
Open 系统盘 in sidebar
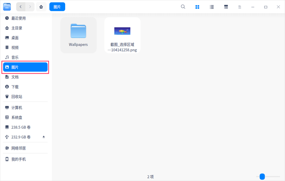(25, 117)
